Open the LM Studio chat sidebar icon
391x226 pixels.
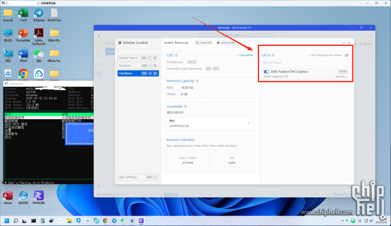point(99,45)
